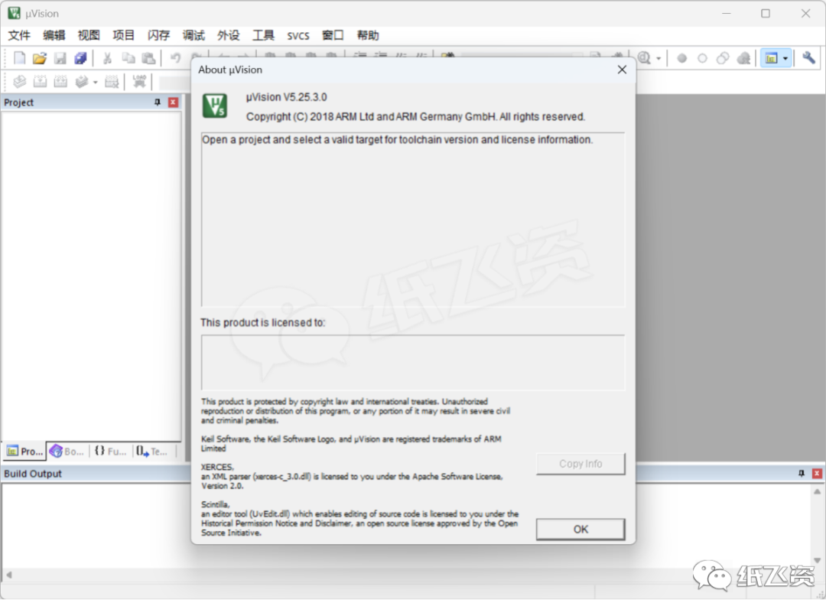Pin the Project panel
The height and width of the screenshot is (600, 826).
pyautogui.click(x=157, y=103)
